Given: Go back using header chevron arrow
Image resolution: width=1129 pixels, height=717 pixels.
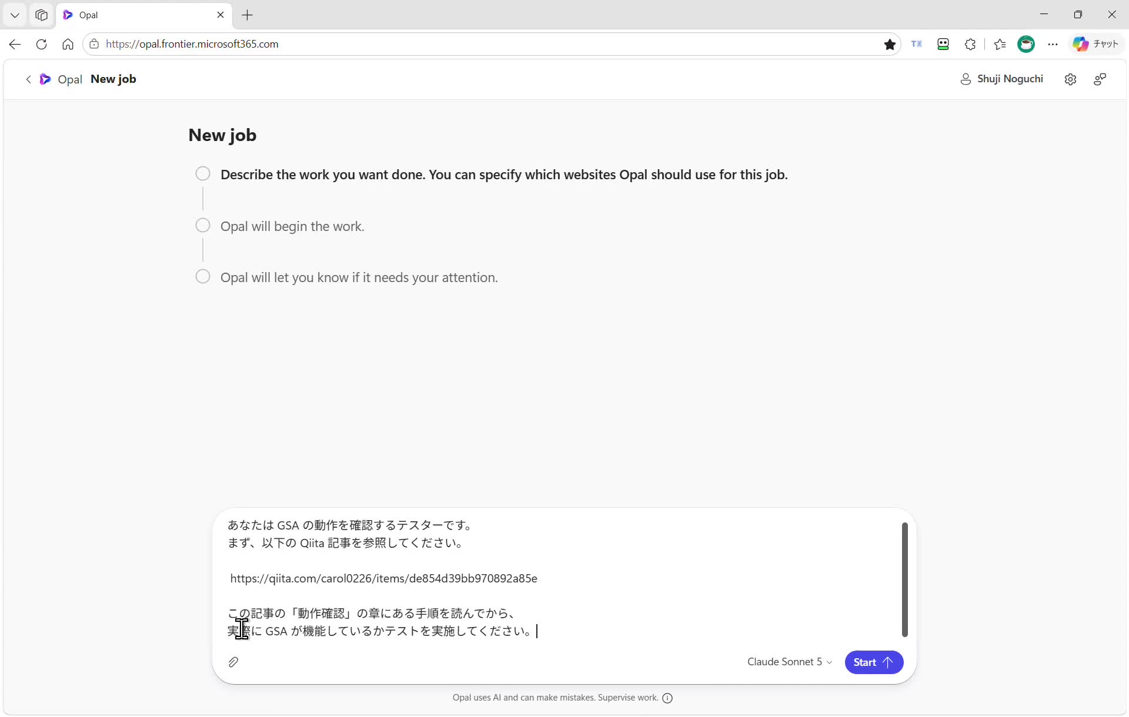Looking at the screenshot, I should pos(28,79).
